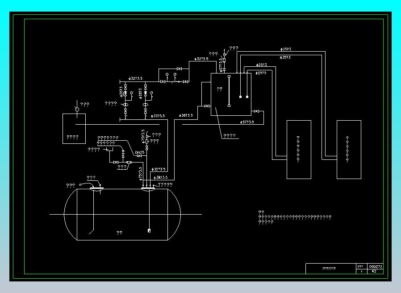Screen dimensions: 401x293
Task: Click the DN25 pipe label
Action: tap(140, 152)
